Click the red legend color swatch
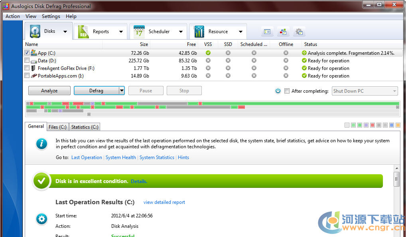406x237 pixels. click(372, 125)
